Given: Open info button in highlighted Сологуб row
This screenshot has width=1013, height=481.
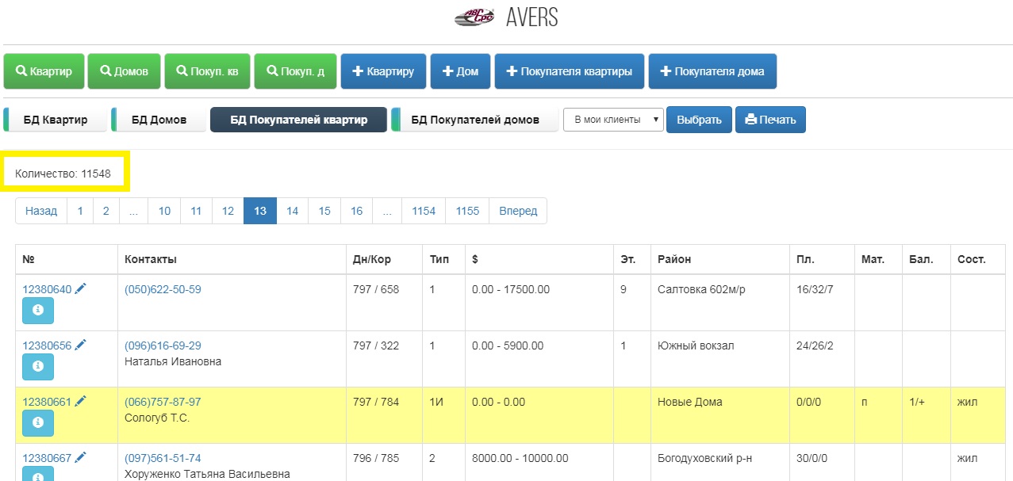Looking at the screenshot, I should point(37,423).
